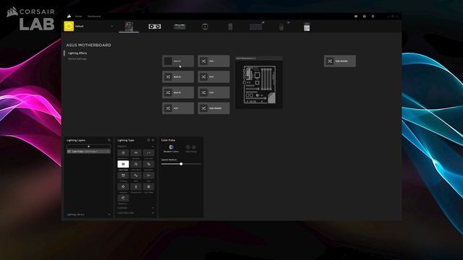The width and height of the screenshot is (463, 260).
Task: Pick the second Alternating color swatch
Action: (194, 147)
